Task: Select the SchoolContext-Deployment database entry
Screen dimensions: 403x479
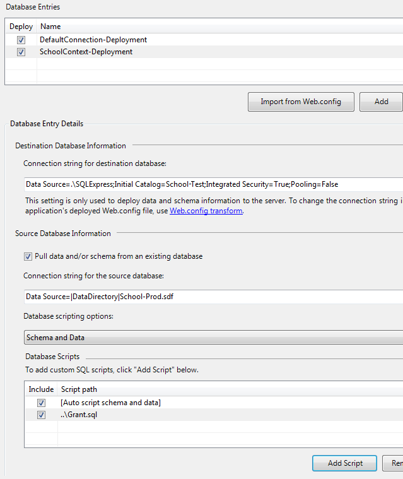Action: click(x=86, y=52)
